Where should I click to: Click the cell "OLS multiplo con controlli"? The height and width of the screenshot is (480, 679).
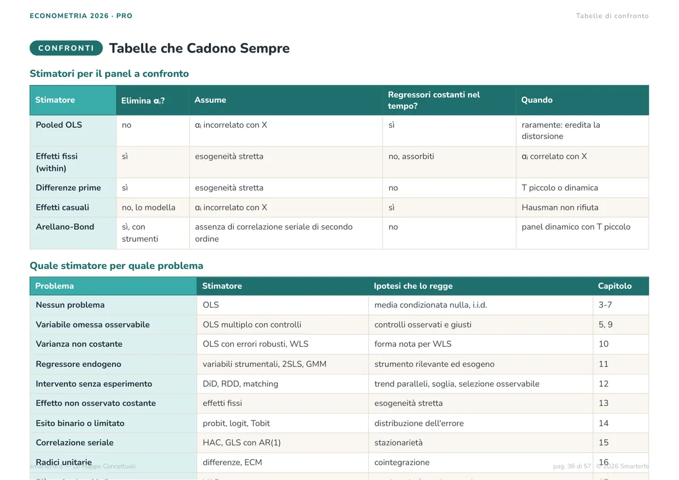click(x=282, y=325)
